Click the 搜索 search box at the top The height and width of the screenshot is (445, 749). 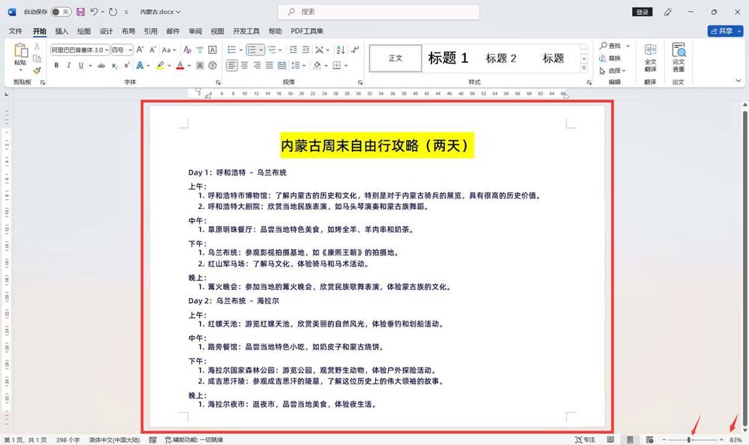pos(378,12)
